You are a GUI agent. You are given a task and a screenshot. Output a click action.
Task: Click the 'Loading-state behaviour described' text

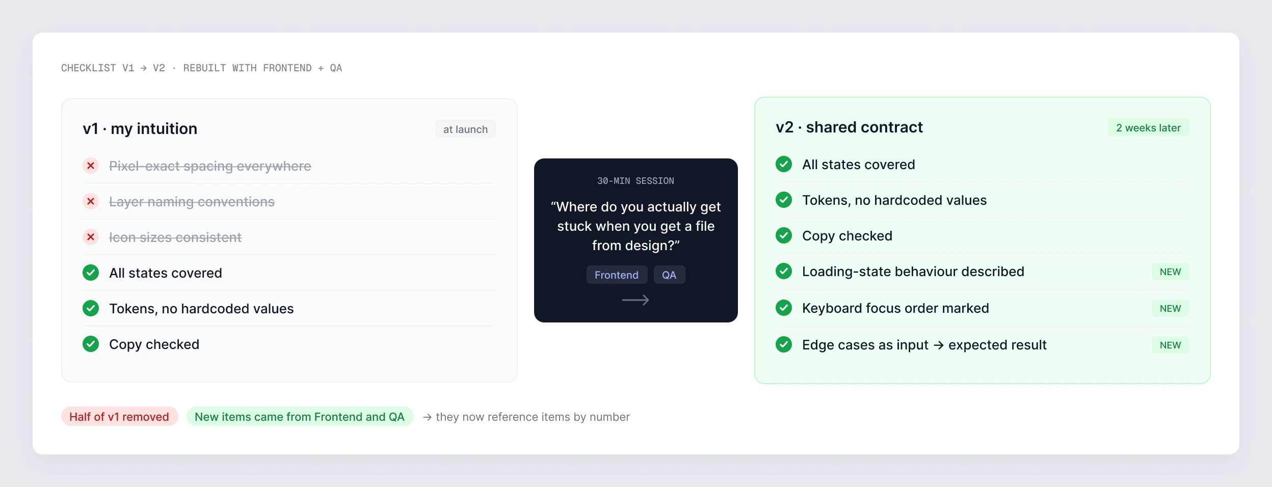(x=913, y=272)
